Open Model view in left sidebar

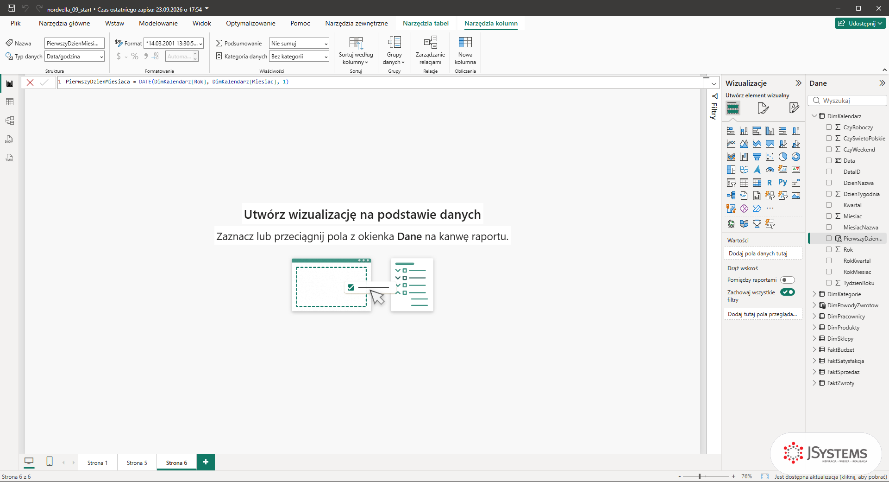point(10,120)
